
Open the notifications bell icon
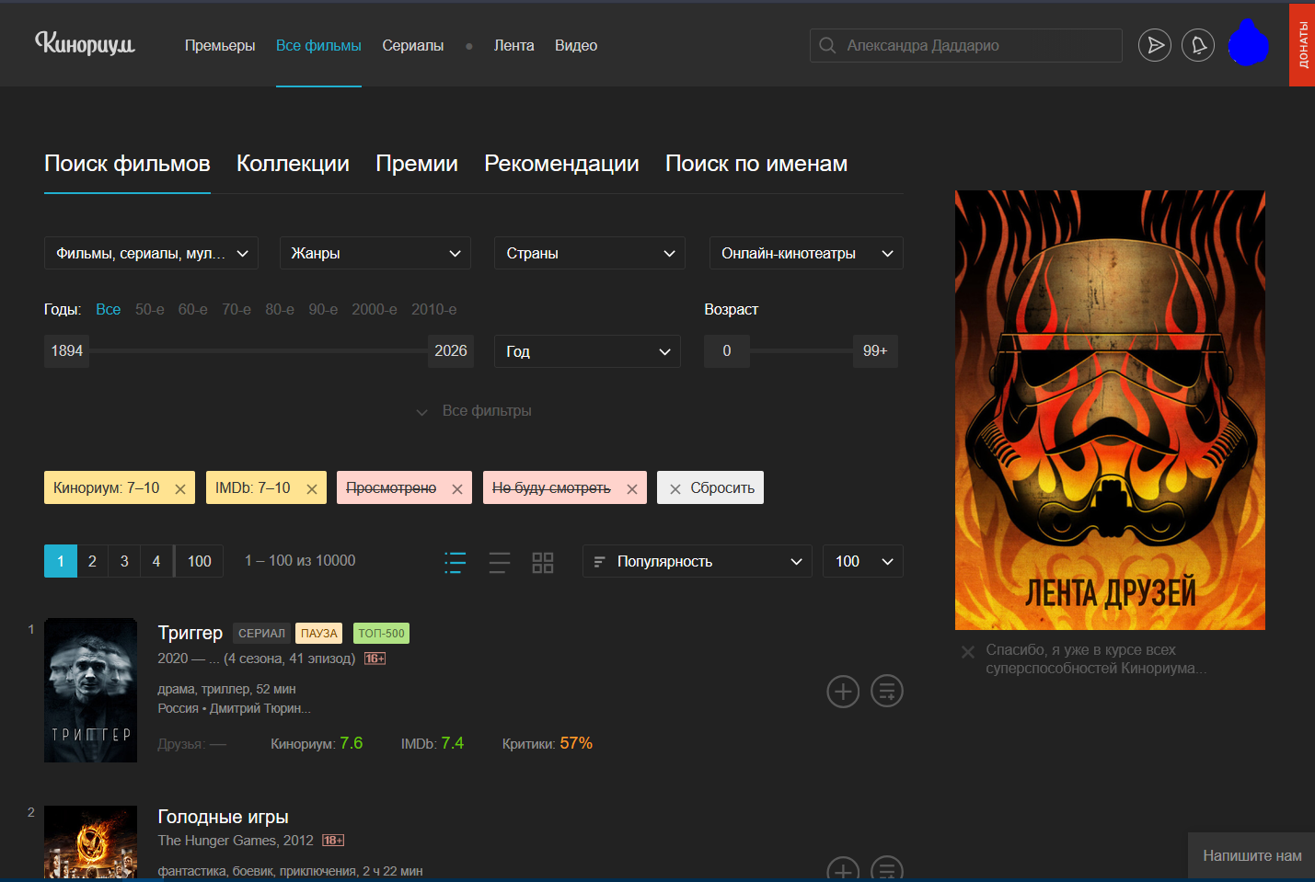pyautogui.click(x=1198, y=45)
